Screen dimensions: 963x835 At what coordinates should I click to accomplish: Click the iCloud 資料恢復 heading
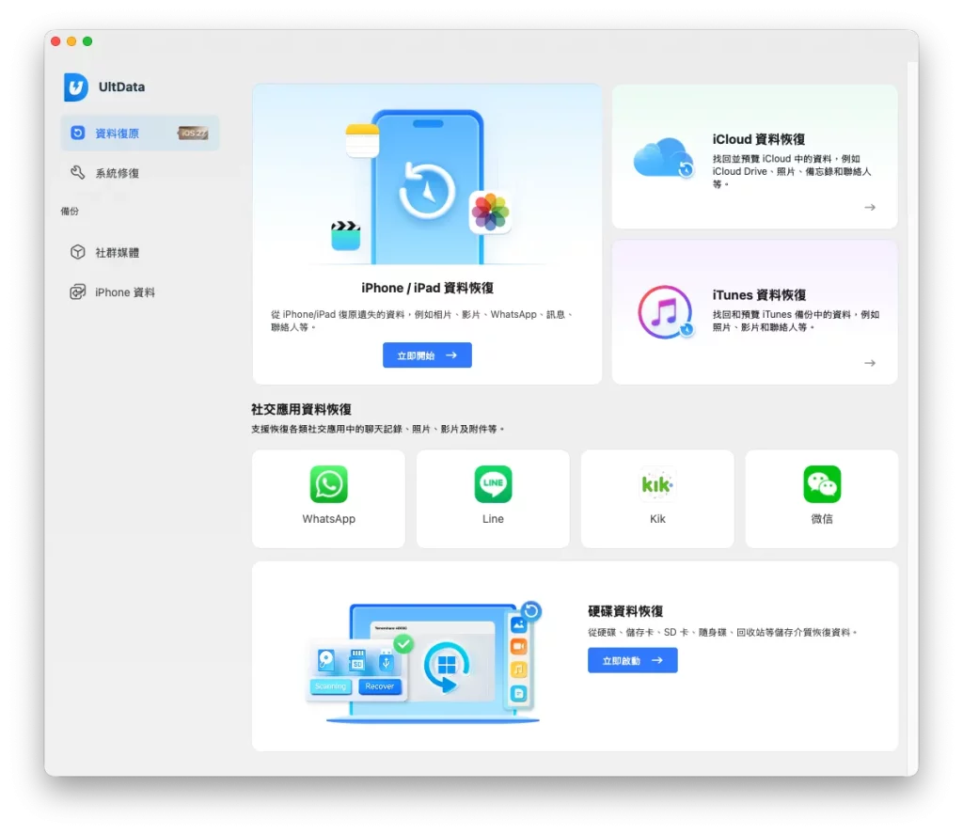click(x=759, y=139)
